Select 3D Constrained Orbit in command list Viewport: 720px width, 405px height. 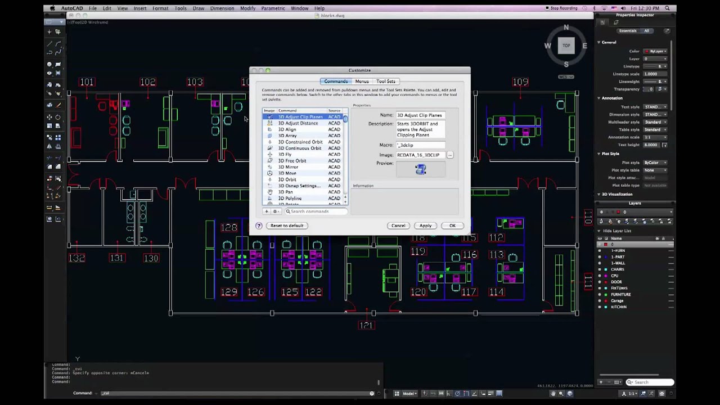click(304, 142)
